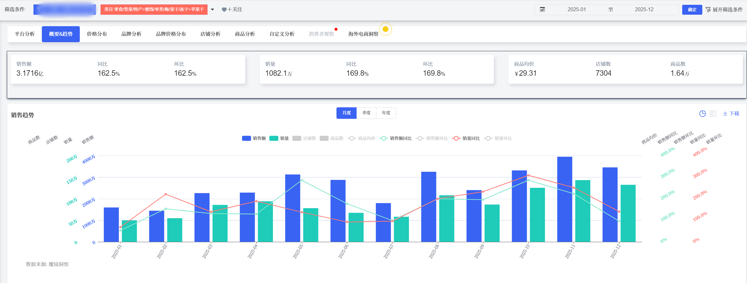Open the category filter dropdown arrow
747x283 pixels.
click(212, 10)
